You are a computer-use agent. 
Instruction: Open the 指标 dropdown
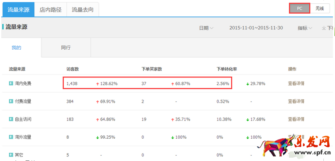pos(305,28)
